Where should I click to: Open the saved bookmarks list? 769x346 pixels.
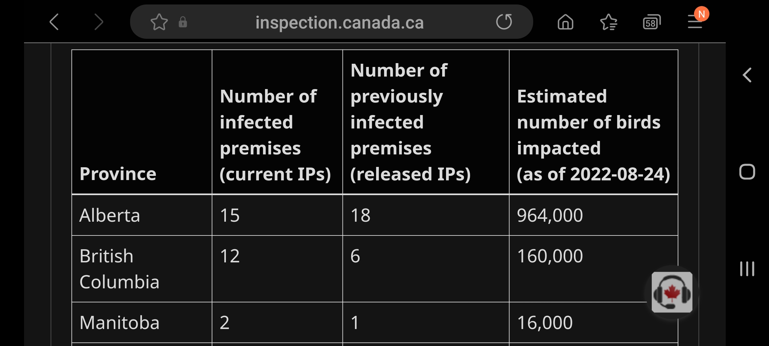pos(608,22)
